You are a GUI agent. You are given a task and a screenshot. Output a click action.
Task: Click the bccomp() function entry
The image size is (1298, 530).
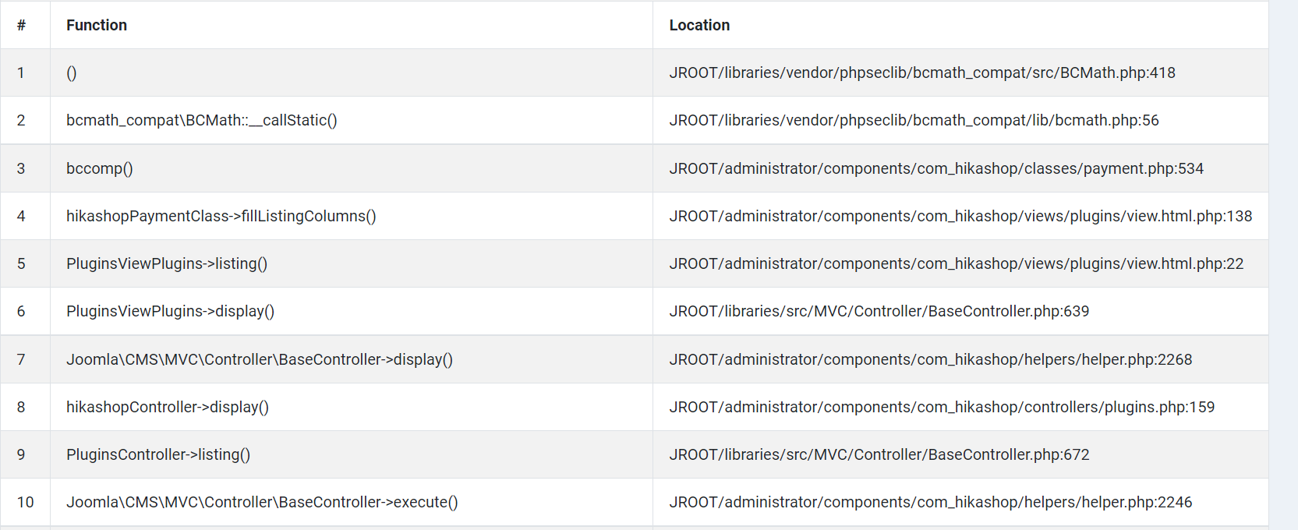[100, 168]
